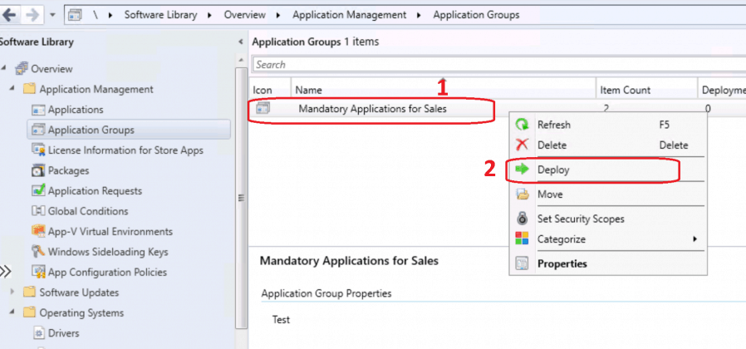Open dropdown arrow after Application Management breadcrumb
Screen dimensions: 746x349
(420, 15)
